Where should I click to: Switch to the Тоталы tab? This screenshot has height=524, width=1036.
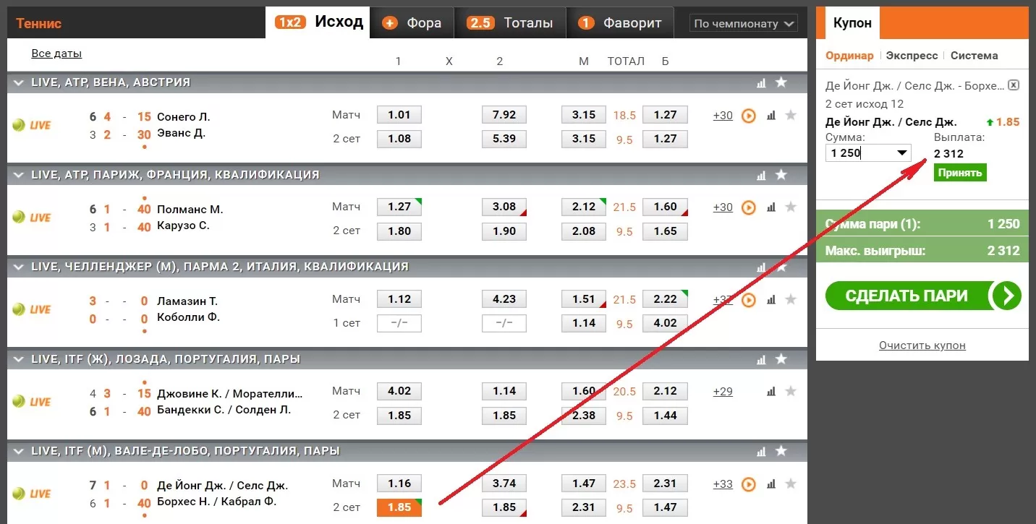point(510,23)
